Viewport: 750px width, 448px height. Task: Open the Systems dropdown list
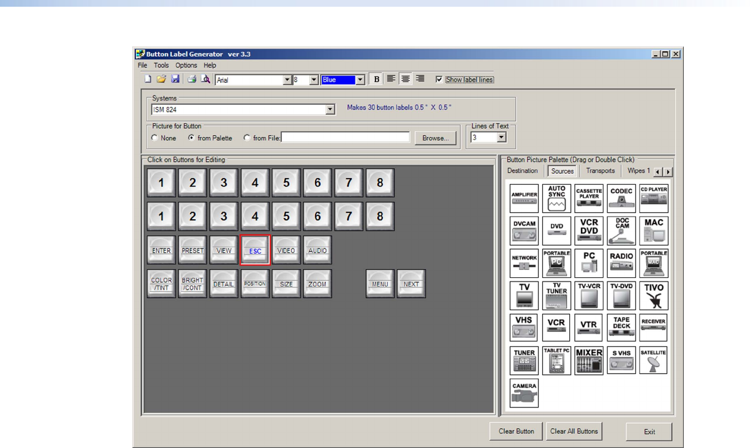click(x=330, y=110)
